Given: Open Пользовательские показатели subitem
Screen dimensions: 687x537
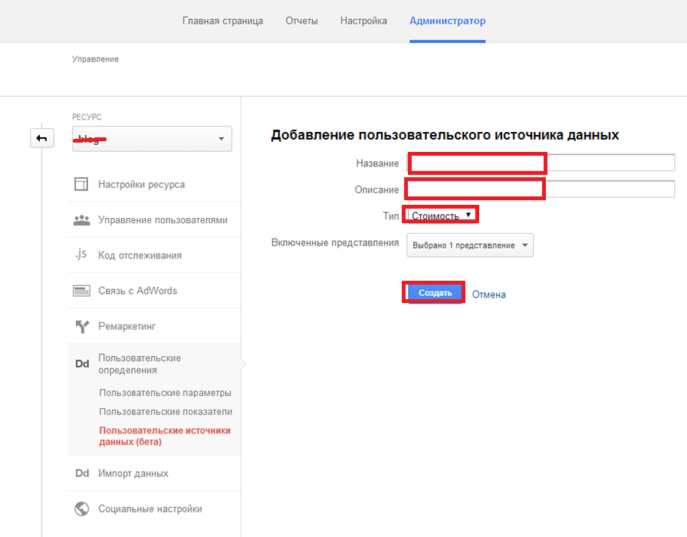Looking at the screenshot, I should 166,412.
